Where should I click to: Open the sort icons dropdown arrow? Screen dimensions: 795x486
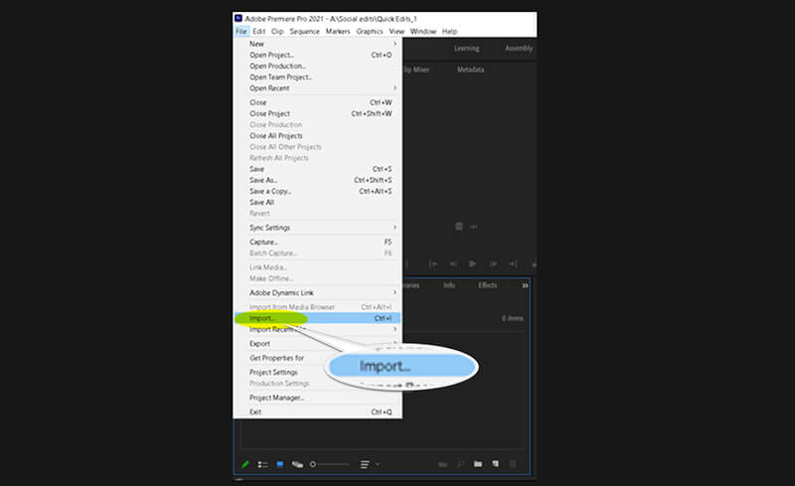point(378,464)
